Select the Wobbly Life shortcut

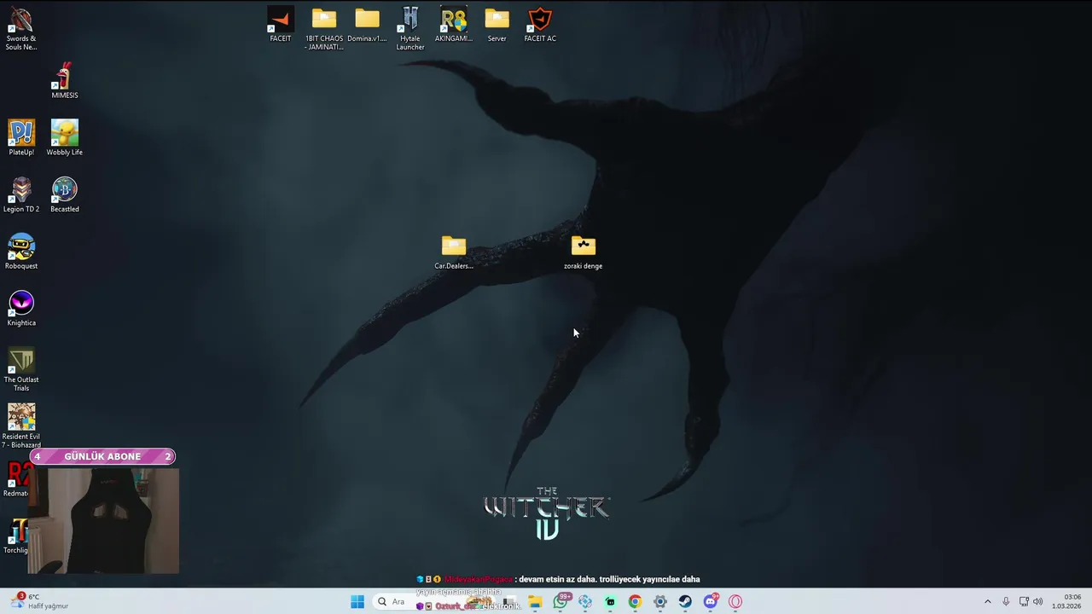pos(64,137)
